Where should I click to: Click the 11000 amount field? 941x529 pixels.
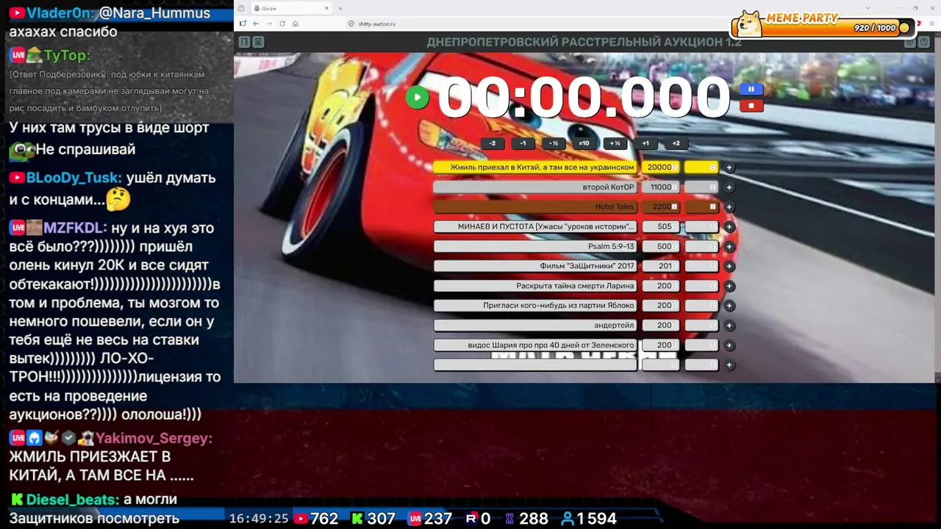661,187
